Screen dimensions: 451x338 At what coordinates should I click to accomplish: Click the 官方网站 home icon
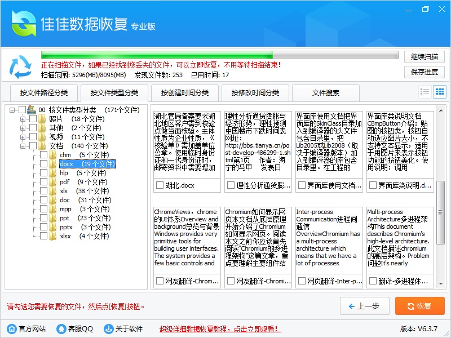click(x=11, y=328)
